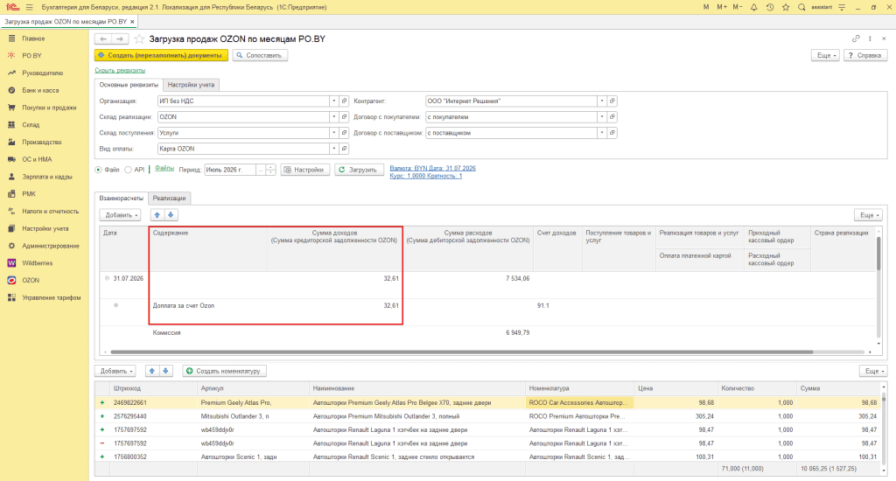Go forward with the right arrow button
The height and width of the screenshot is (481, 896).
tap(120, 38)
